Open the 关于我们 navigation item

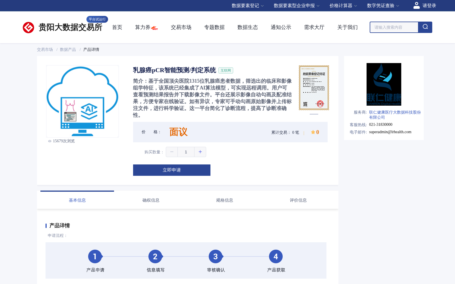point(348,27)
